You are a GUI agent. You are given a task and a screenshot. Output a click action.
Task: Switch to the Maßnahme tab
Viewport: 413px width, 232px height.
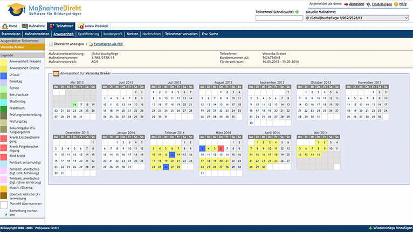point(33,26)
